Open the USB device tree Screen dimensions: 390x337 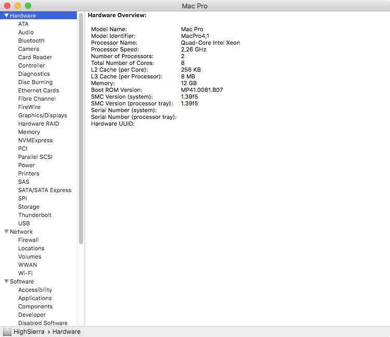point(24,223)
